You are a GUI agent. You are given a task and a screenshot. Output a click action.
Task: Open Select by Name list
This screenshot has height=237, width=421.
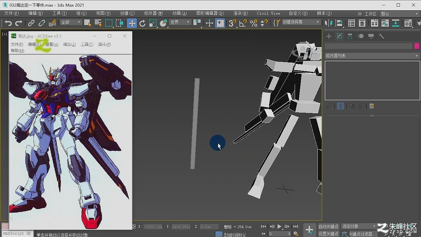click(98, 23)
